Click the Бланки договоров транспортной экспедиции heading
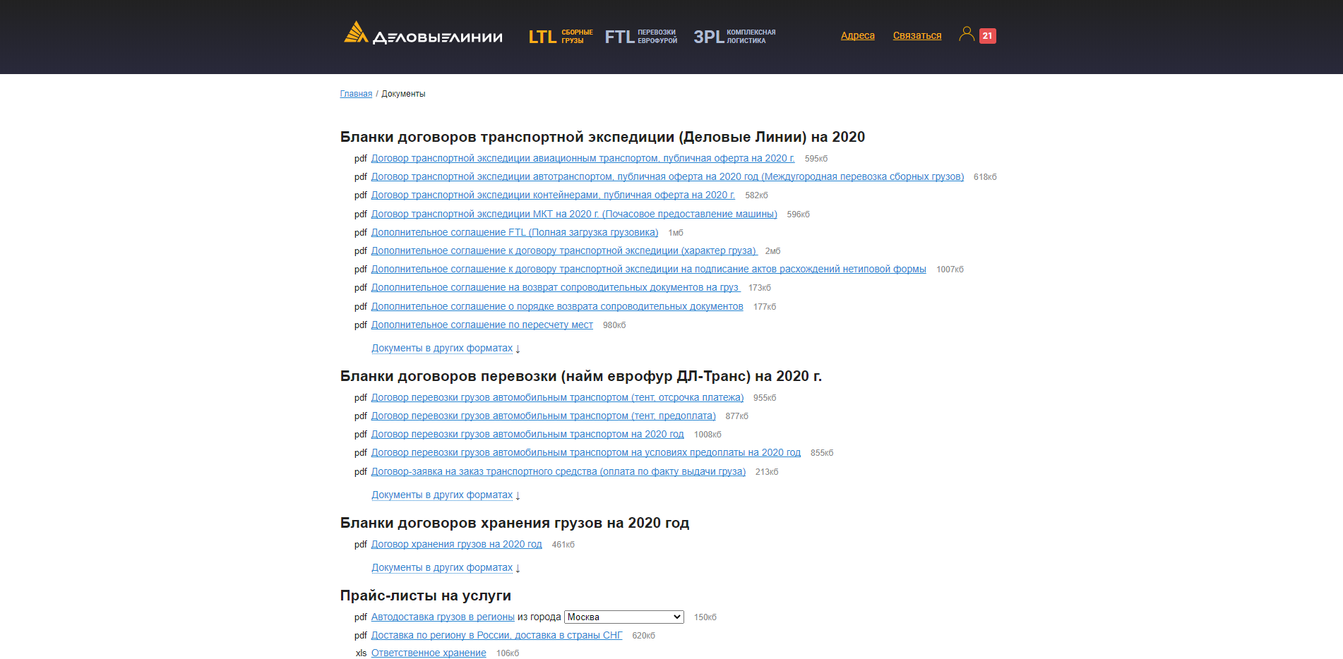 tap(602, 137)
